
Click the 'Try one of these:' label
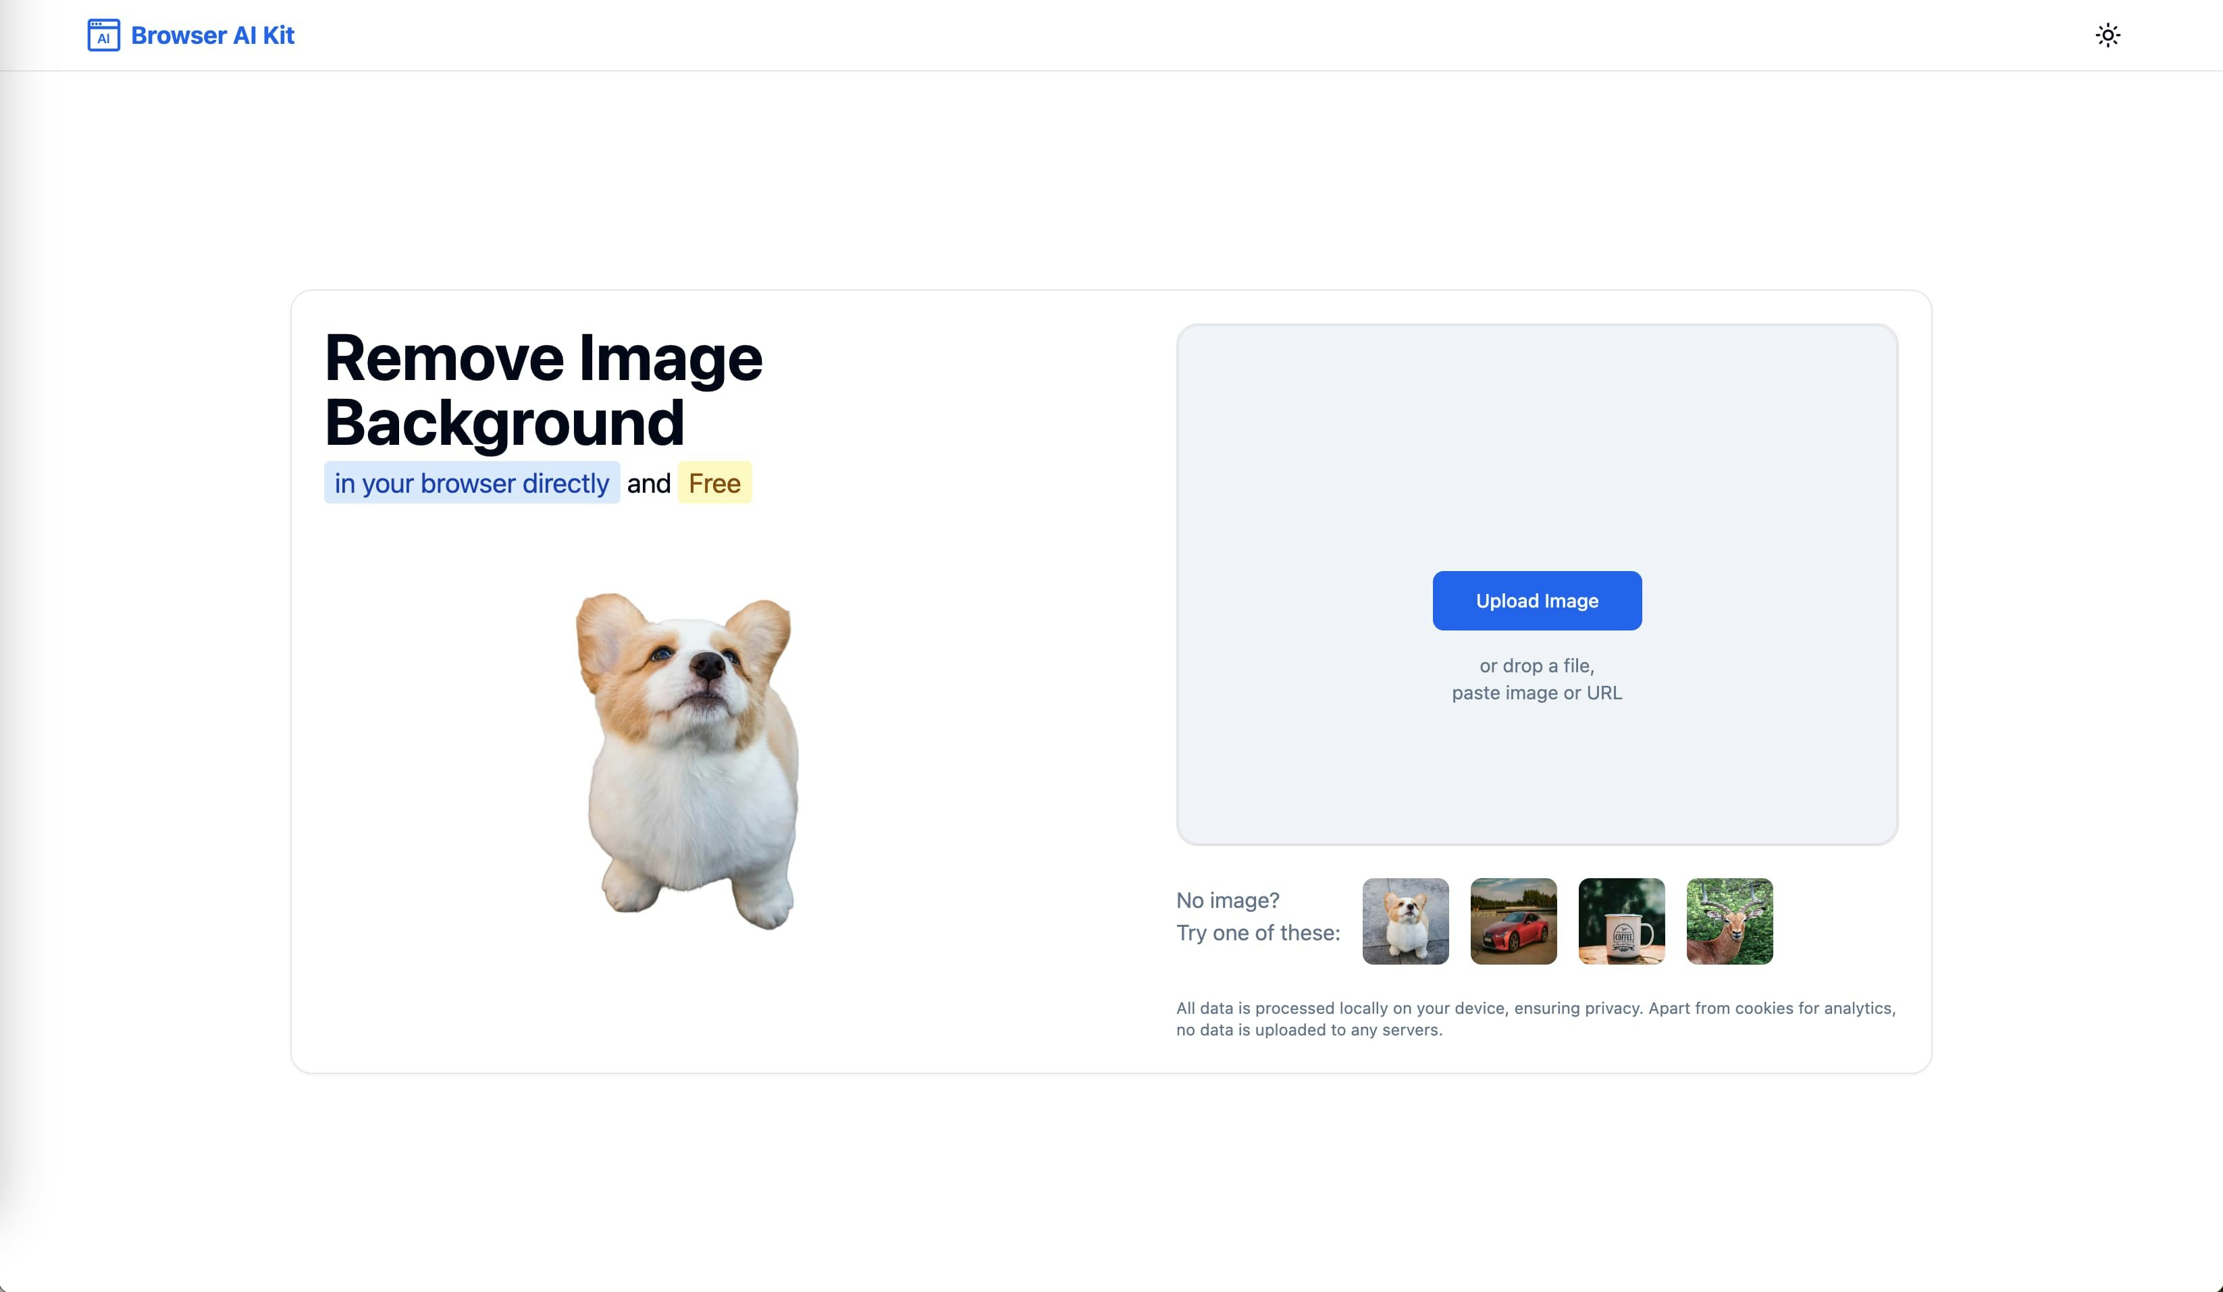point(1257,933)
